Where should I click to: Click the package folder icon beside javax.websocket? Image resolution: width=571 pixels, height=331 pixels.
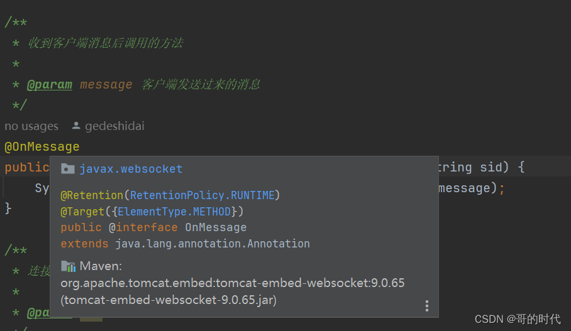click(x=67, y=169)
